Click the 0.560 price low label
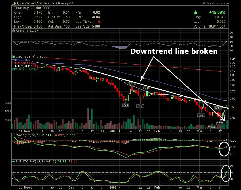 click(x=125, y=105)
